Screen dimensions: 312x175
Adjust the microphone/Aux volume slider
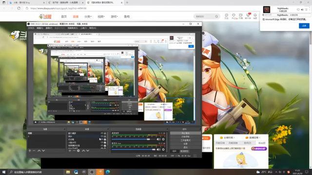(x=134, y=149)
